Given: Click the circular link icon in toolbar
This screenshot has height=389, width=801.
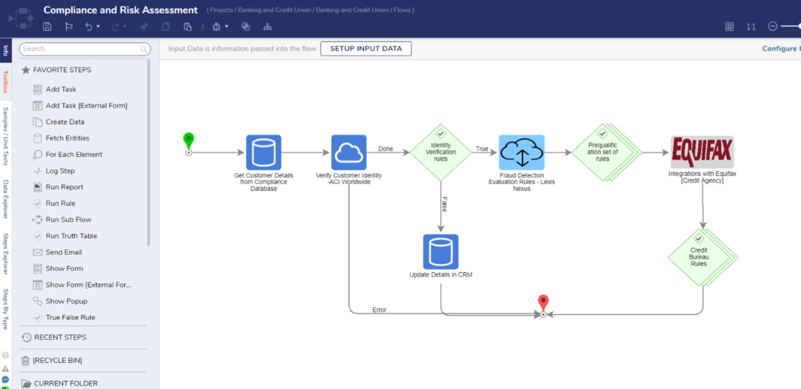Looking at the screenshot, I should (246, 27).
